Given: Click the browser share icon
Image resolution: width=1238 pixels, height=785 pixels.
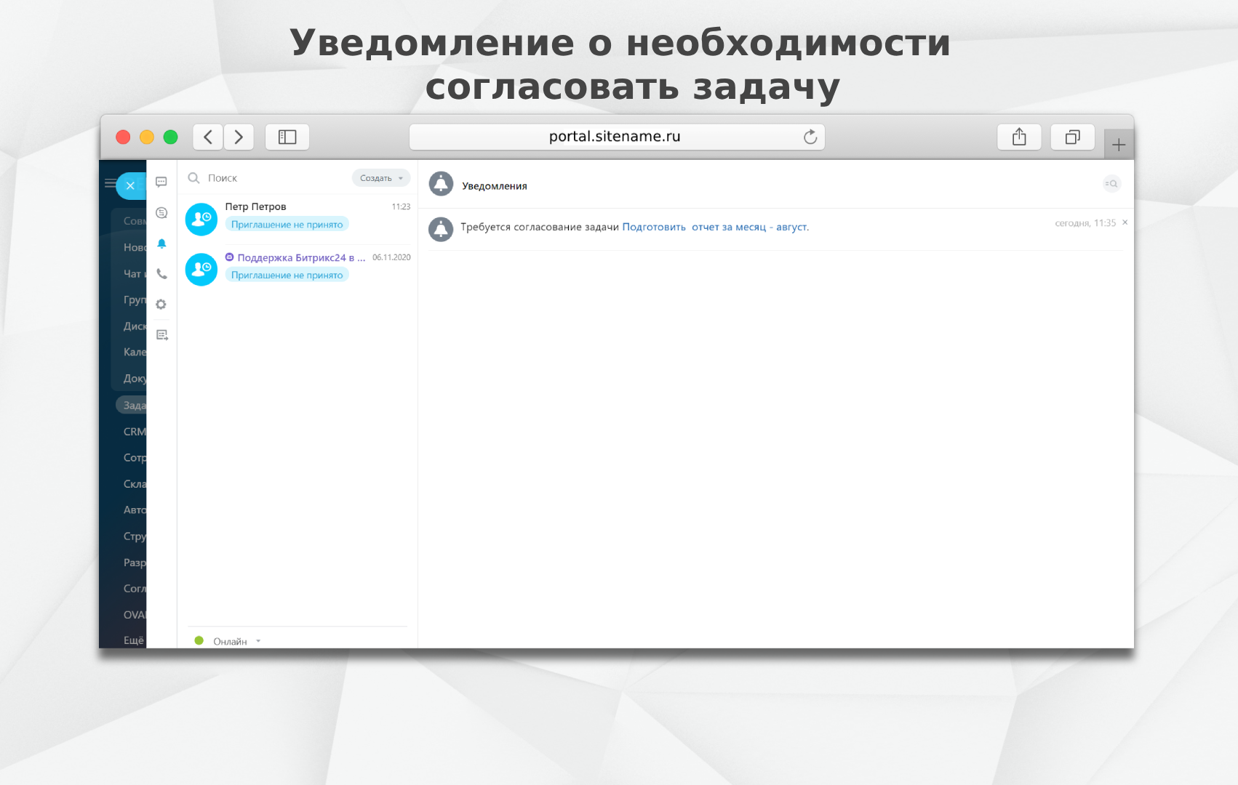Looking at the screenshot, I should pos(1019,137).
